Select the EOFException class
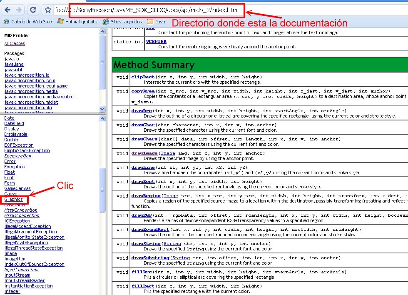 [19, 145]
